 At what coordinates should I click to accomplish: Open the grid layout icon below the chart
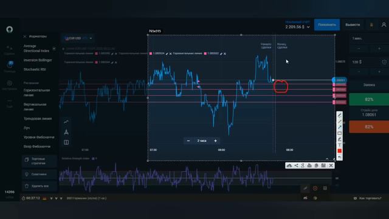click(x=325, y=188)
